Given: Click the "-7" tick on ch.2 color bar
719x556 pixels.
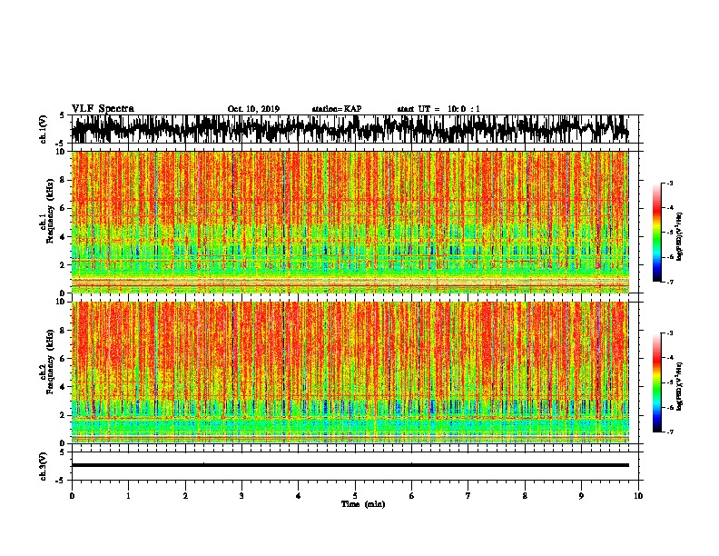Looking at the screenshot, I should pos(670,432).
